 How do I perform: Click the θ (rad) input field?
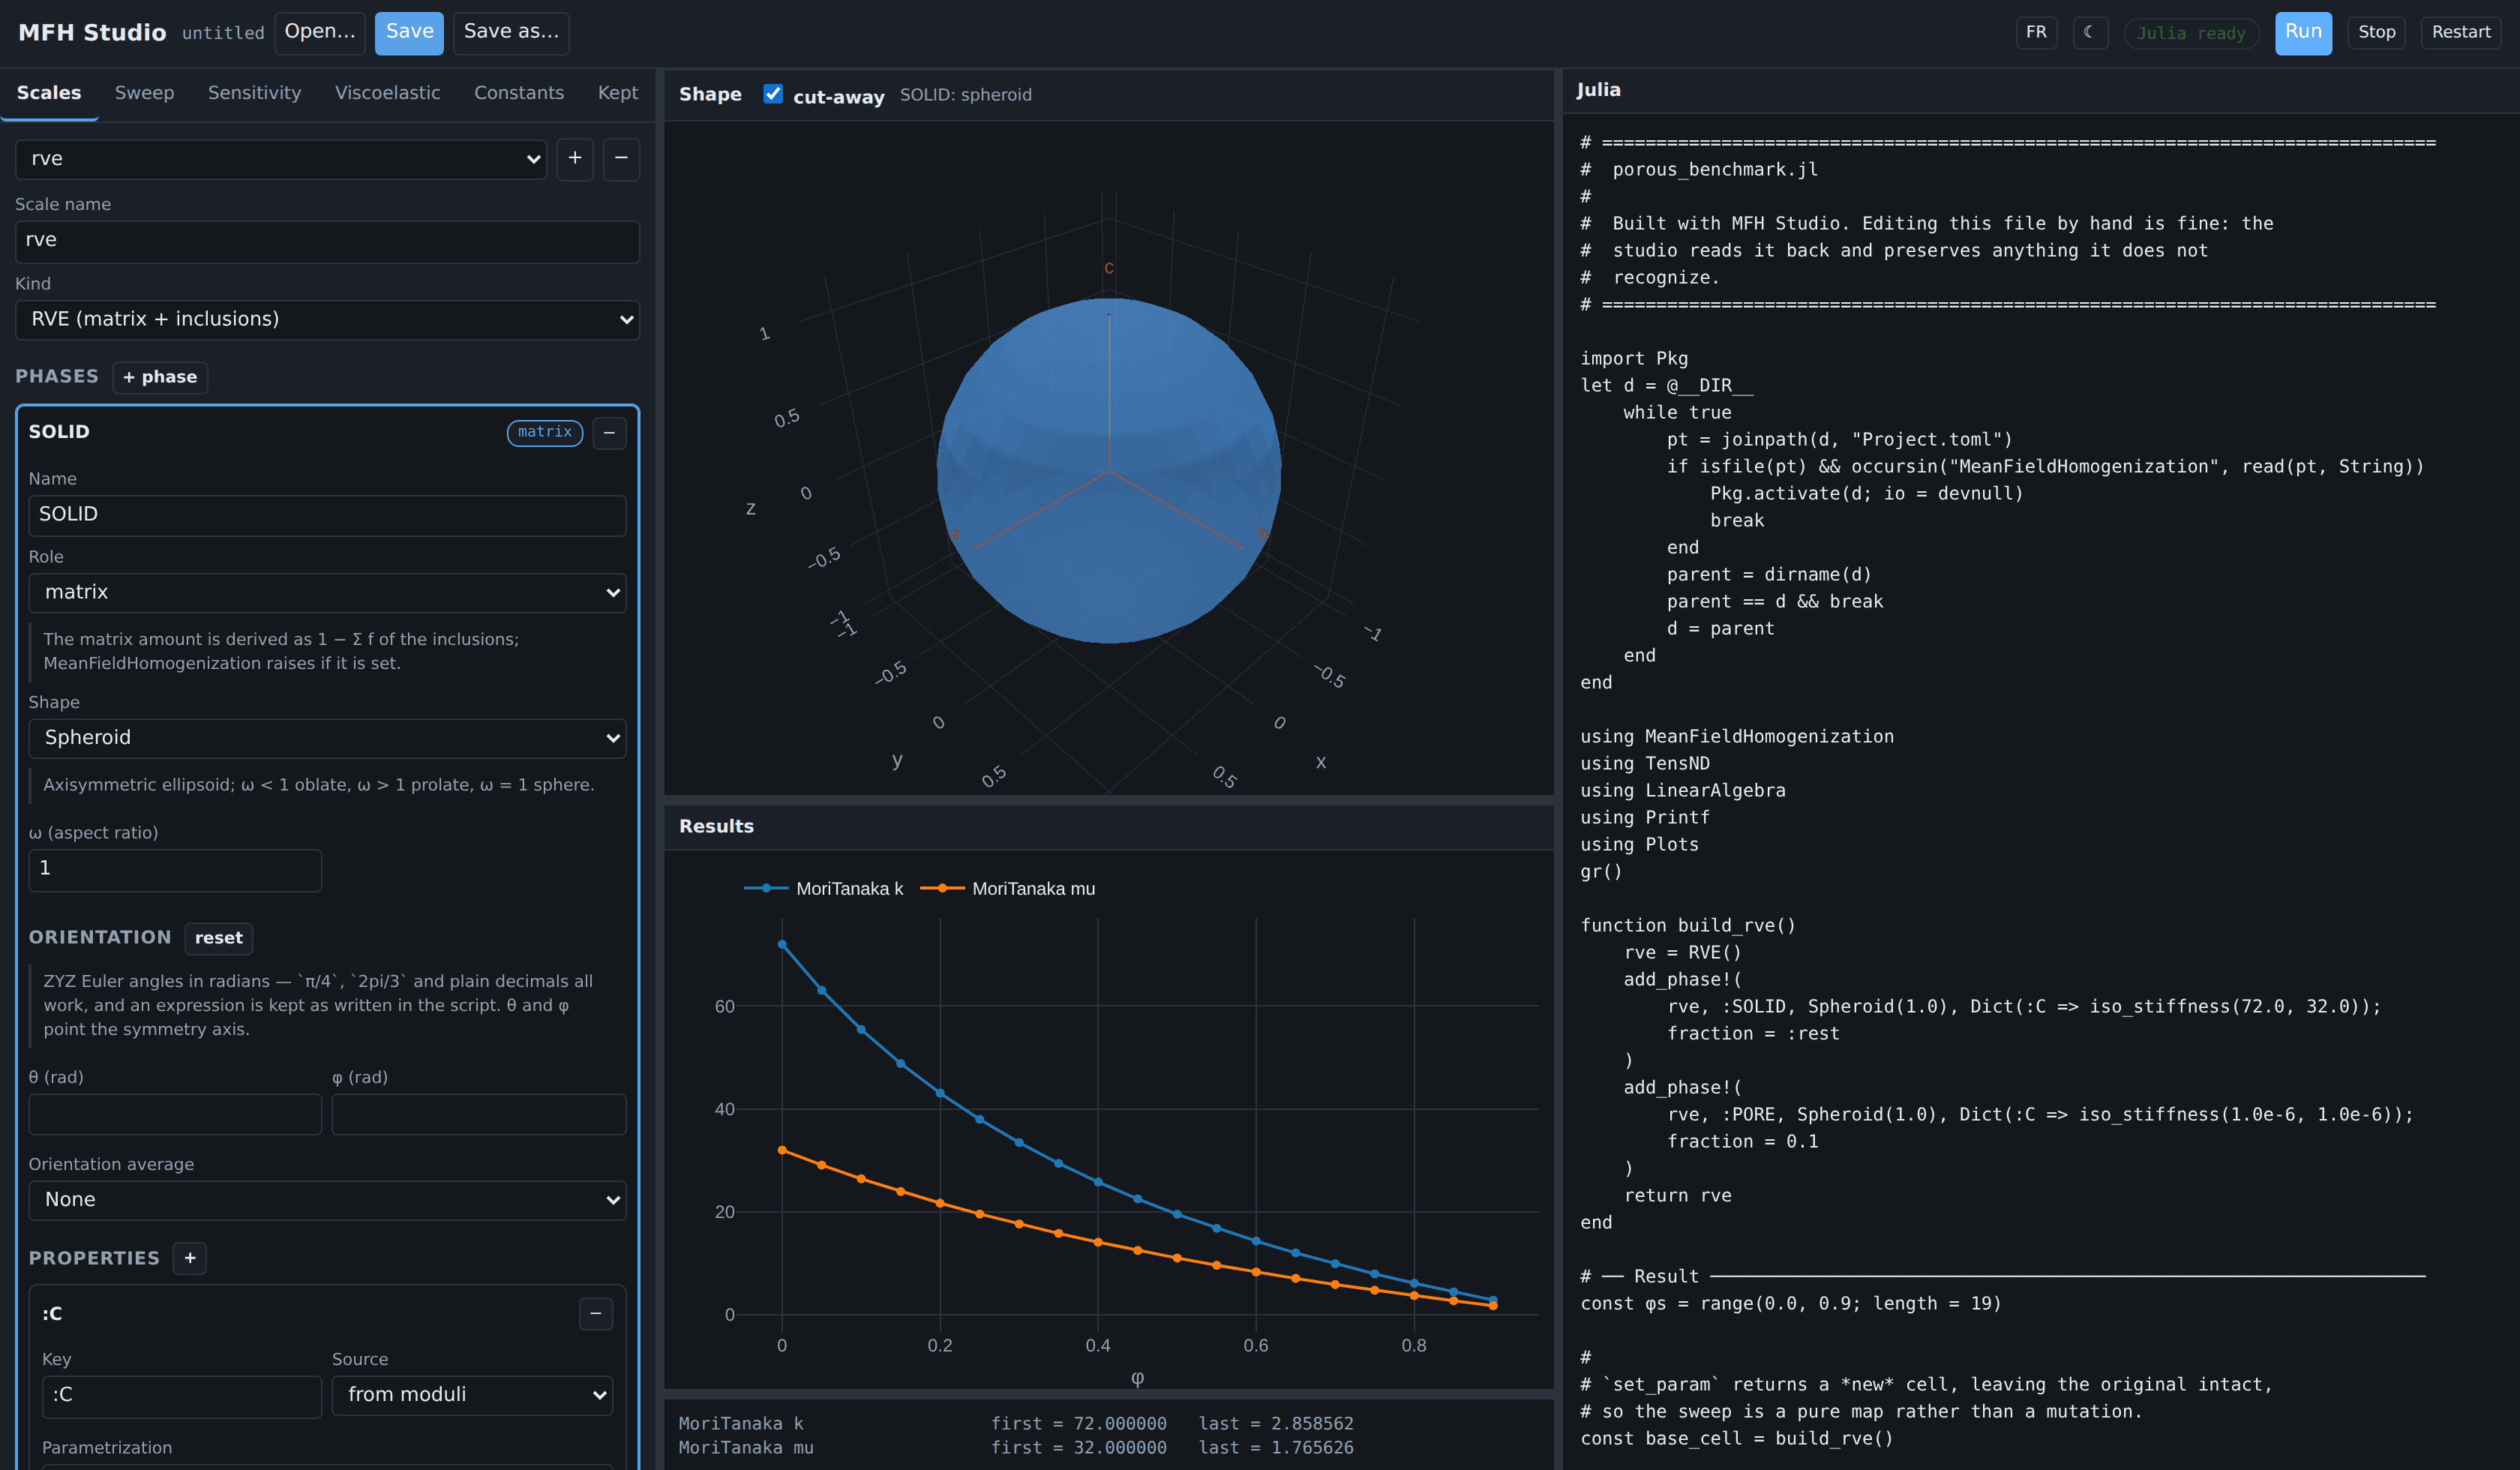click(175, 1114)
